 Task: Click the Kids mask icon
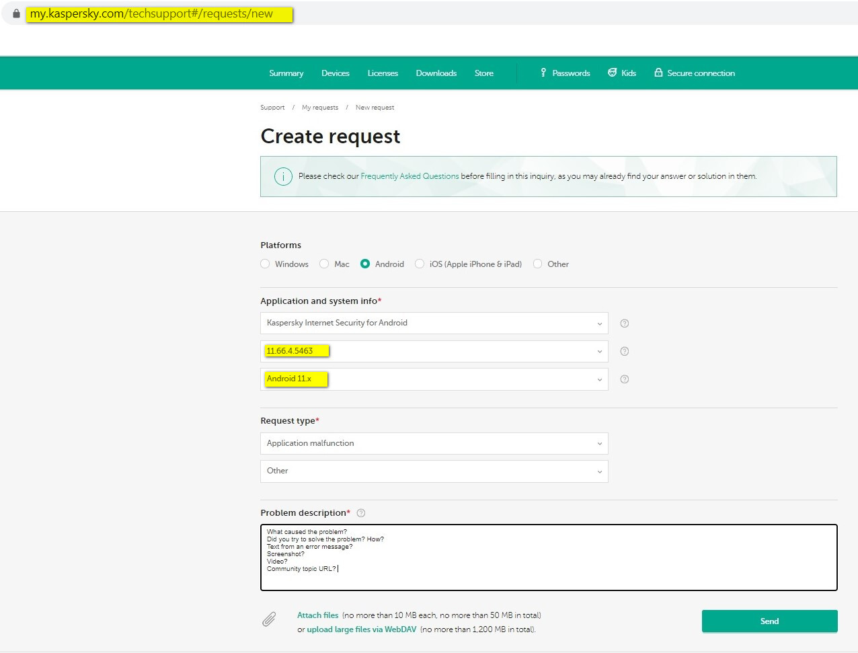pyautogui.click(x=613, y=73)
